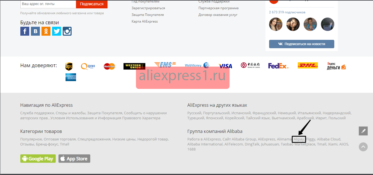Select the Иврит language link
This screenshot has width=373, height=175.
click(x=321, y=118)
